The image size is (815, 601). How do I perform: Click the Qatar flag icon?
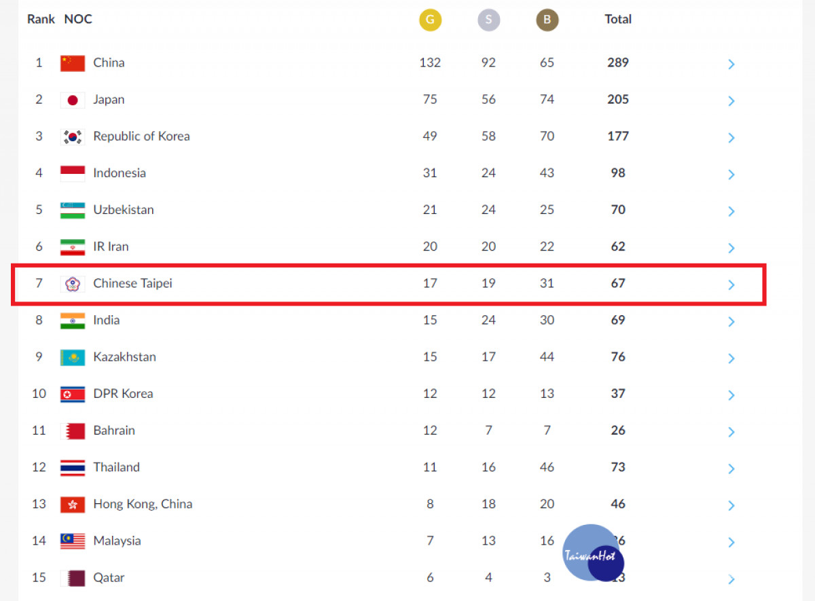click(x=73, y=578)
